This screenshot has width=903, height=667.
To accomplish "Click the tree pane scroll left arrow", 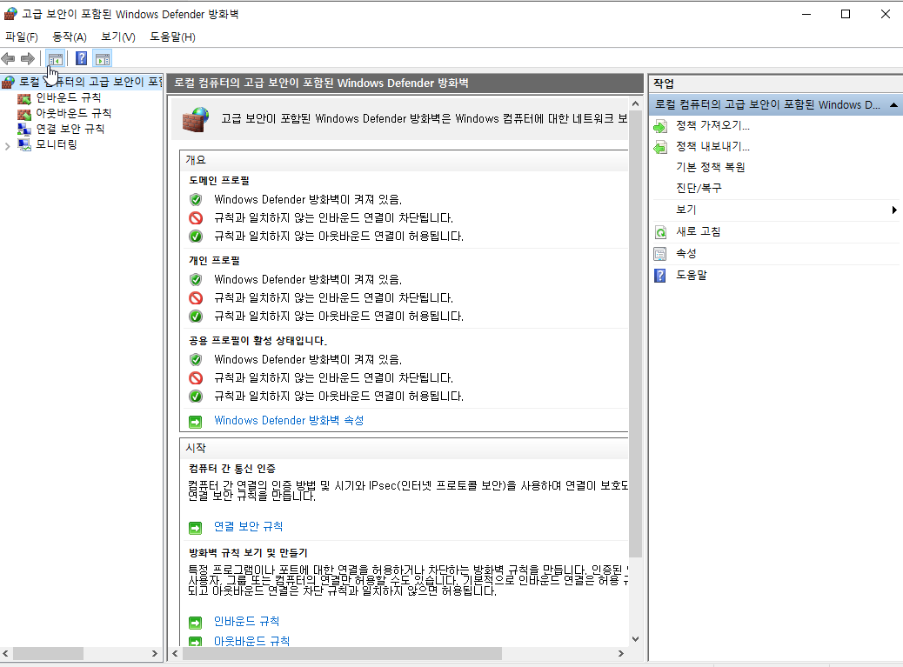I will [x=5, y=654].
